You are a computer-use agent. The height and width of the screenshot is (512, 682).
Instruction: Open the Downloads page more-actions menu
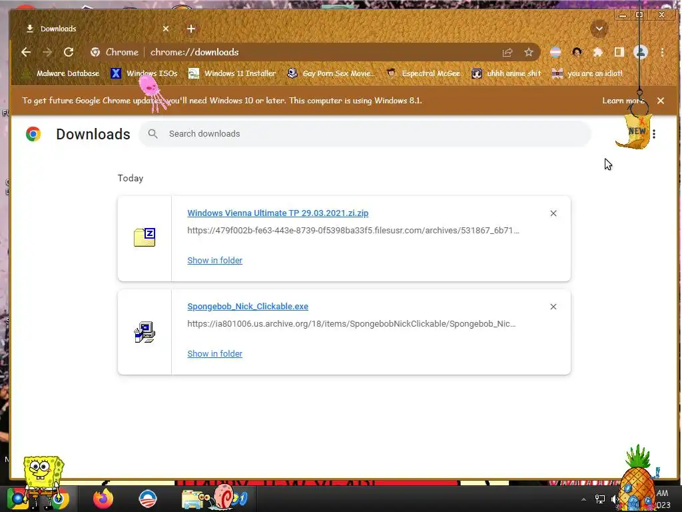[x=654, y=134]
